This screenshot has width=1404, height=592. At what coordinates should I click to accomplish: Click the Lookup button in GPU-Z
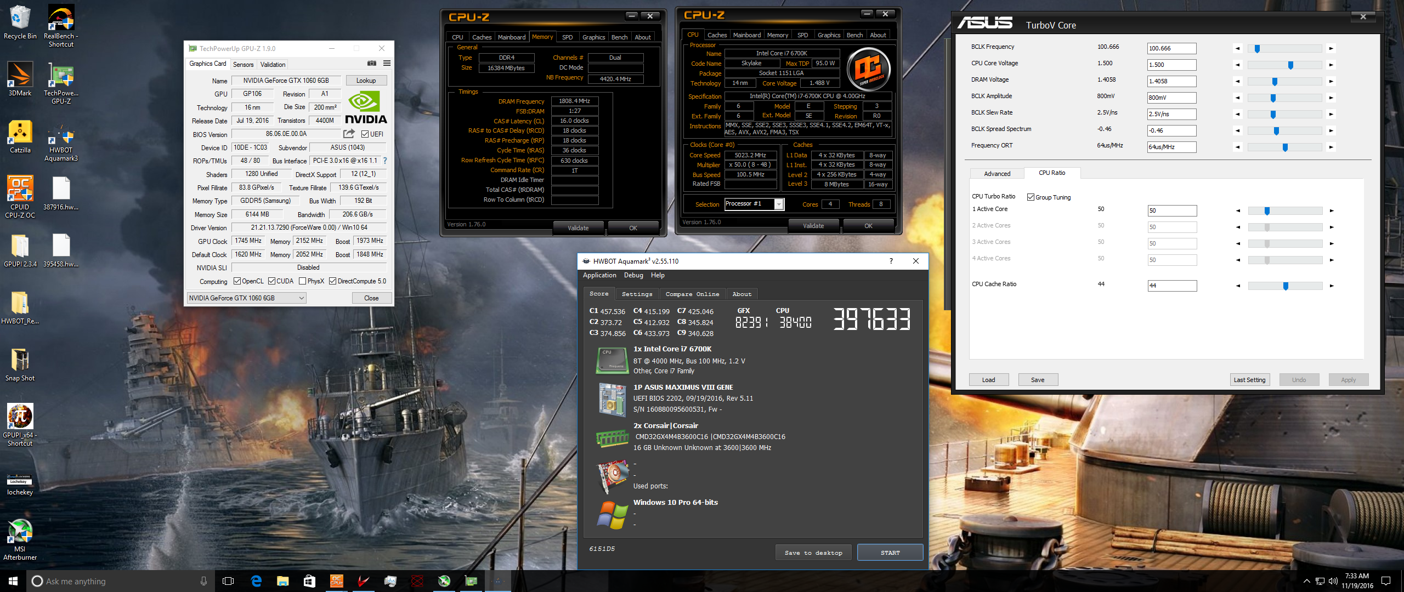pos(366,81)
